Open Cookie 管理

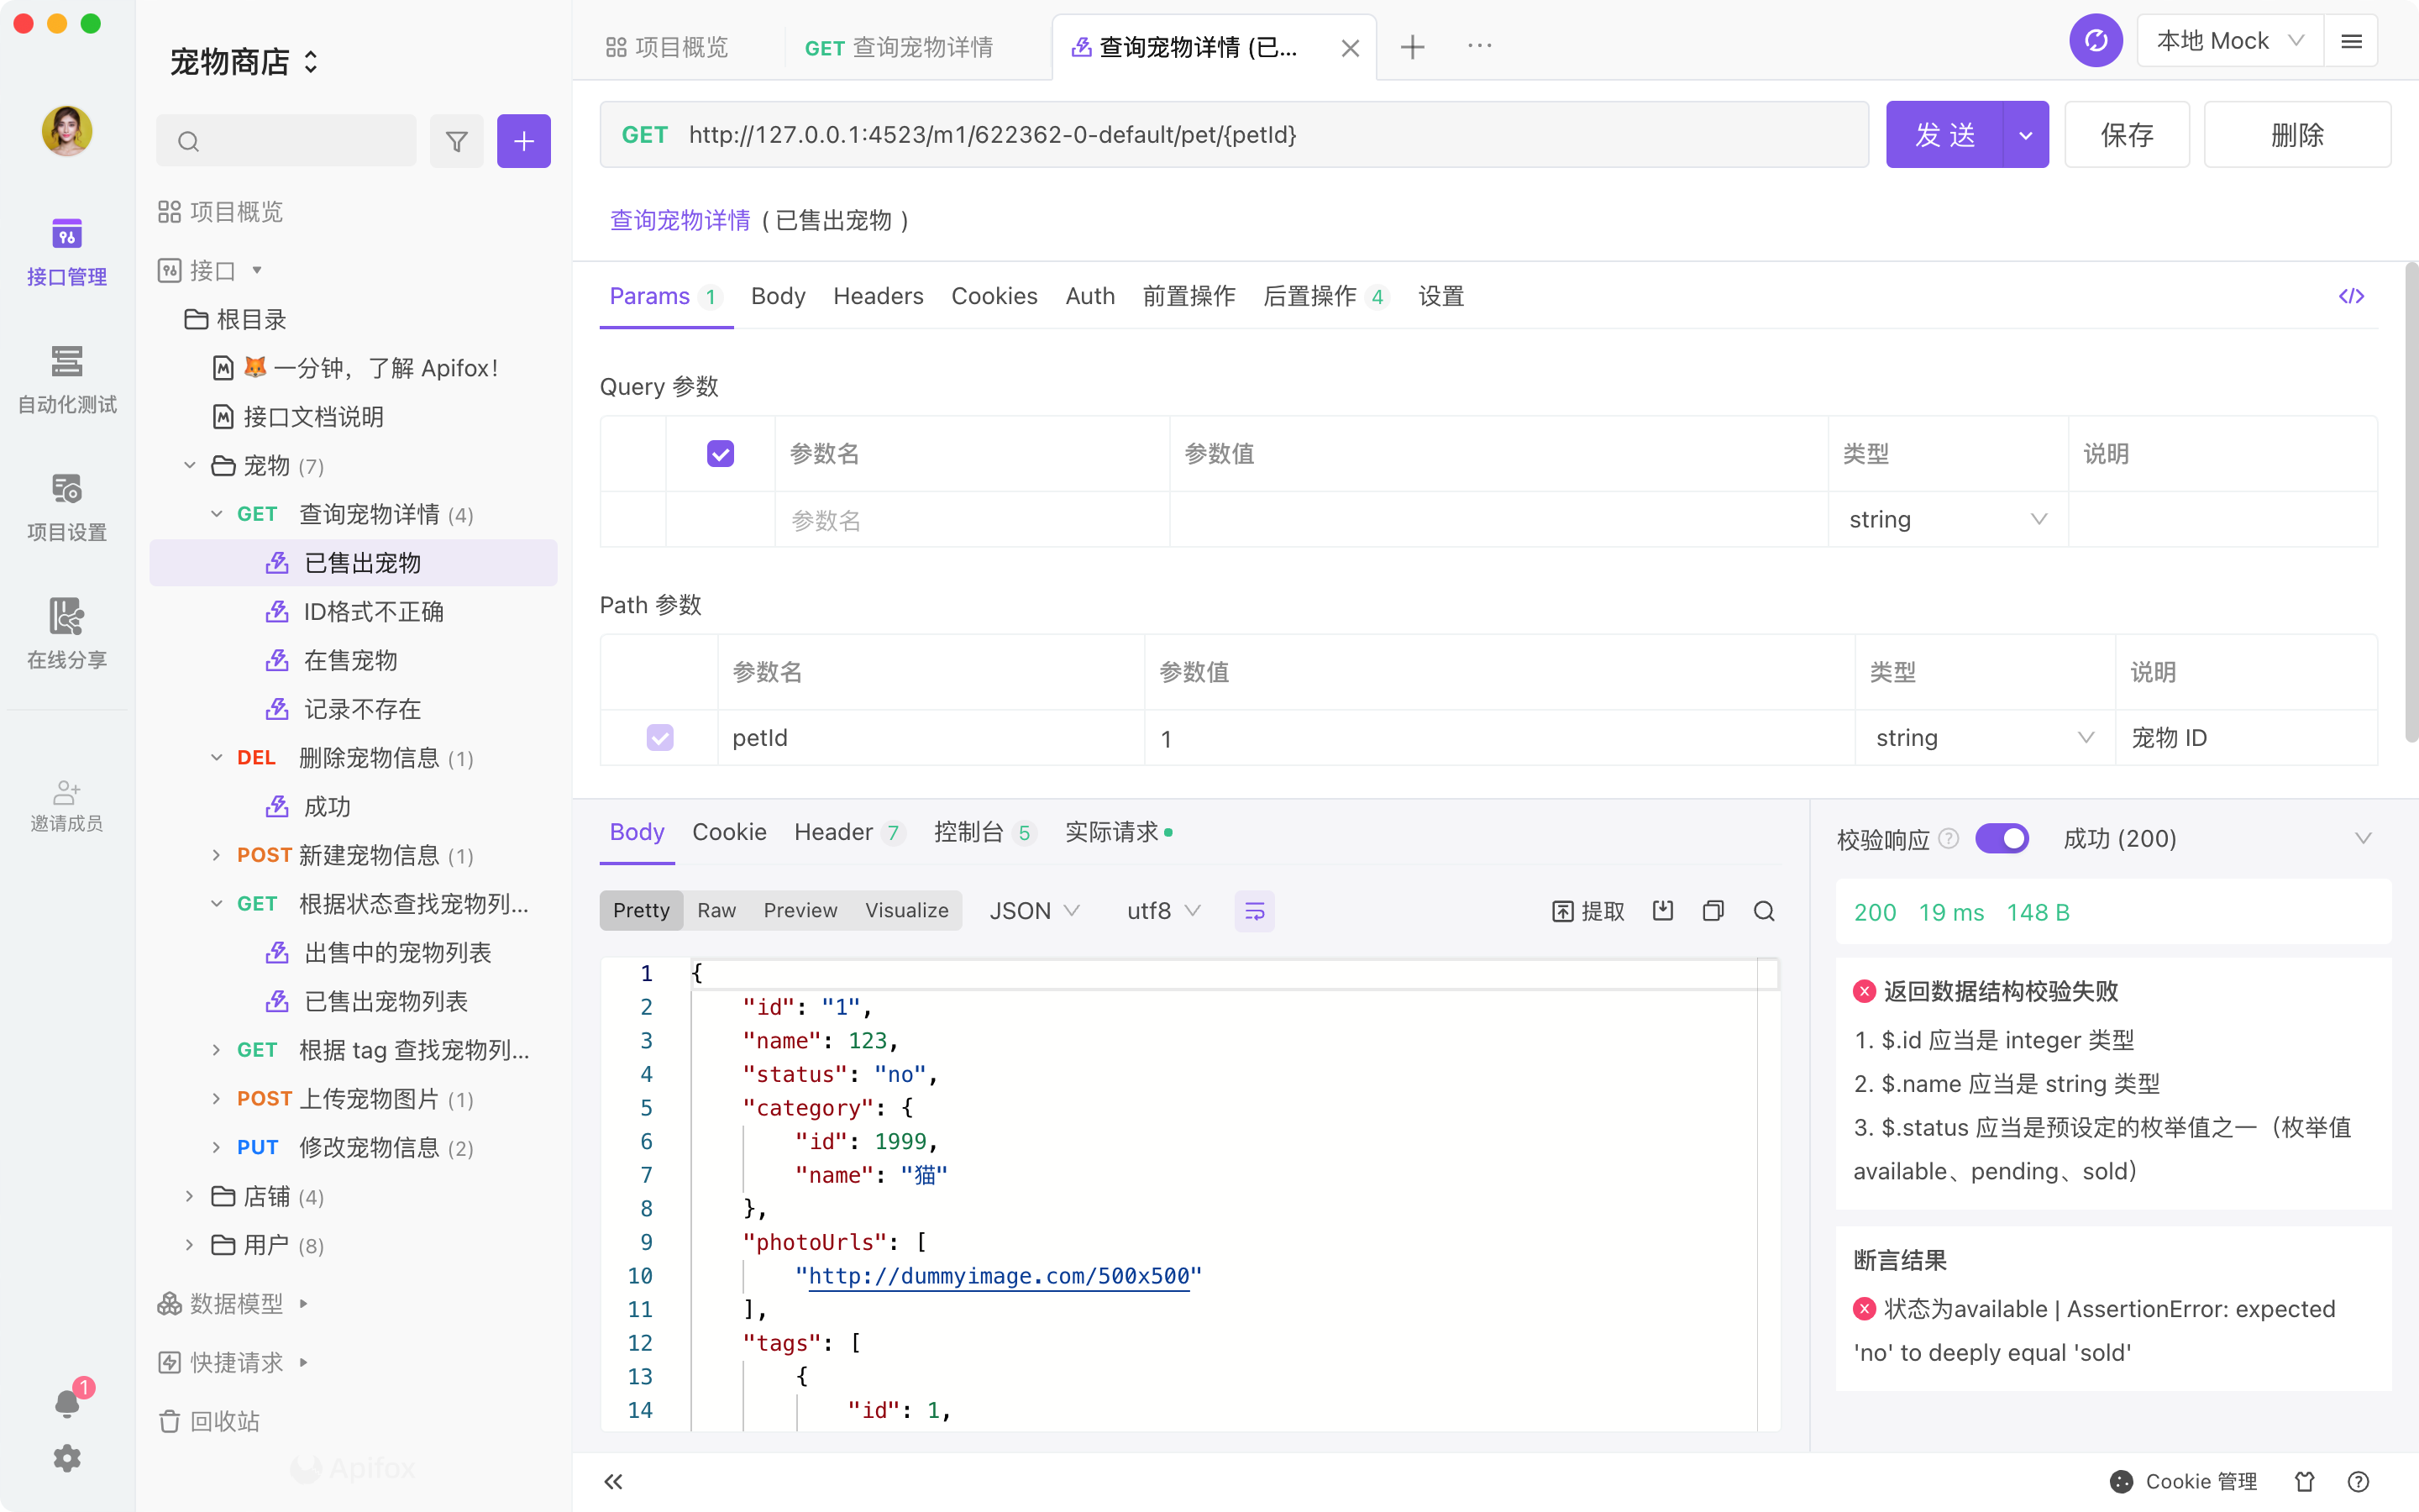coord(2184,1481)
